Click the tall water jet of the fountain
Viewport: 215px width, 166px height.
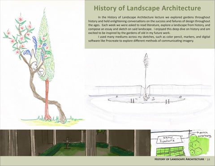(x=146, y=73)
